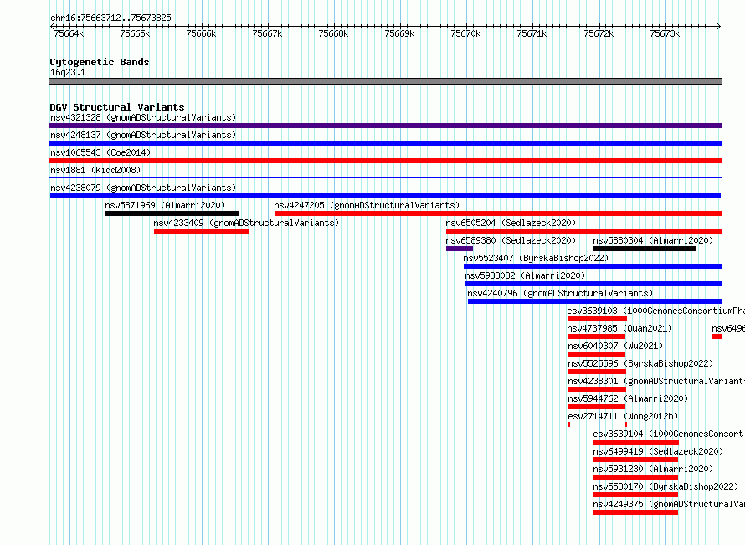Screen dimensions: 745x545
Task: Open nsv5530170 (ByrskaBishop2022) label
Action: tap(665, 486)
